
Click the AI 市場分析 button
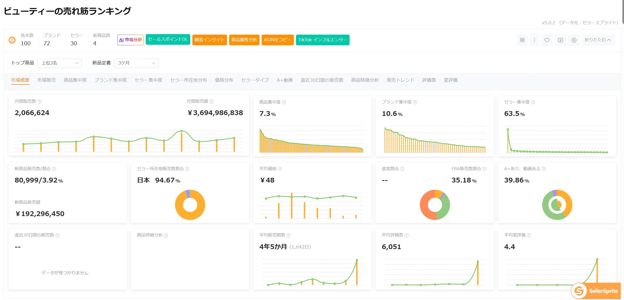[130, 40]
